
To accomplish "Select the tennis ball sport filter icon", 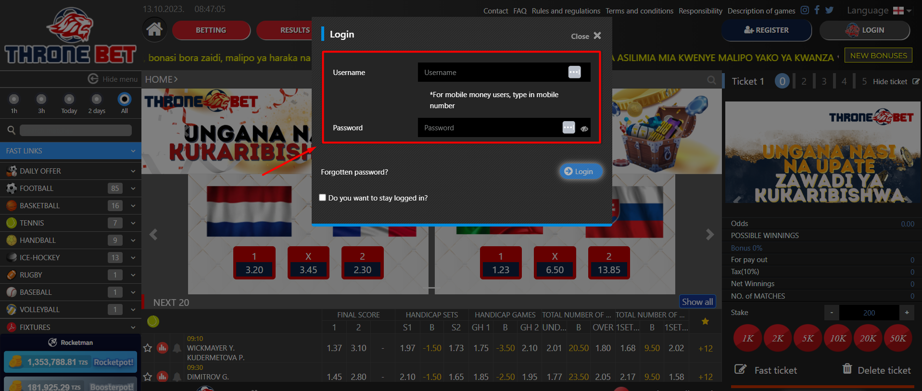I will tap(153, 321).
